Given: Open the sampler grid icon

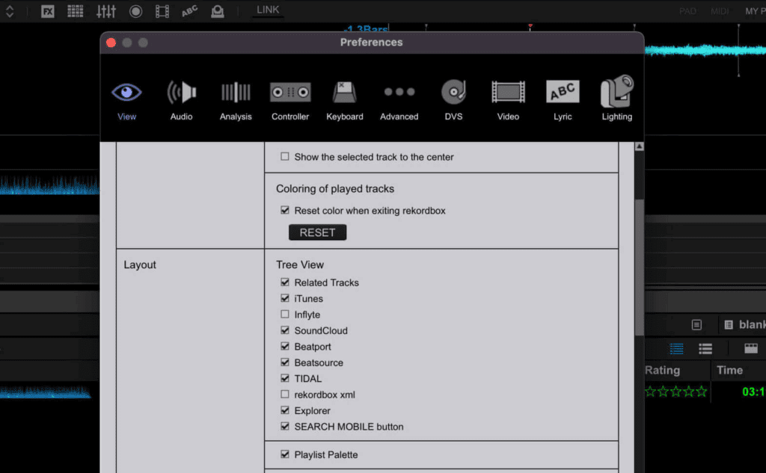Looking at the screenshot, I should [x=76, y=11].
